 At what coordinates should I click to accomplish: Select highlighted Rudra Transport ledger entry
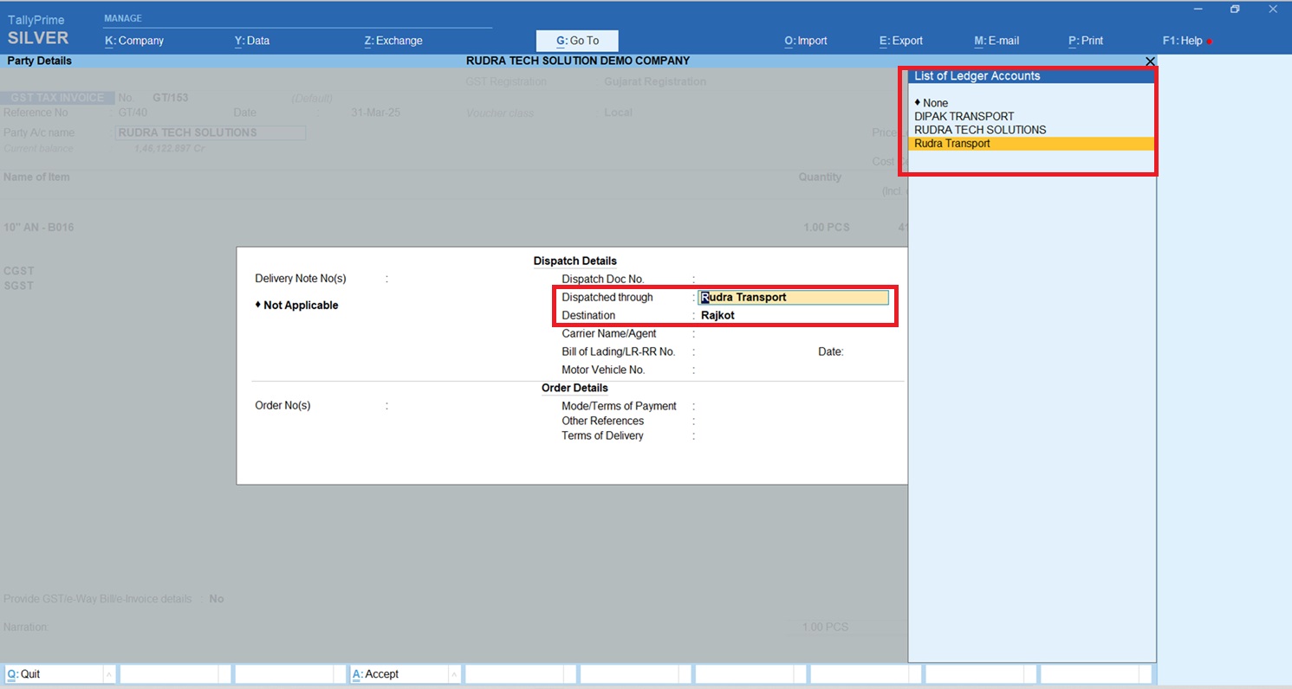952,144
